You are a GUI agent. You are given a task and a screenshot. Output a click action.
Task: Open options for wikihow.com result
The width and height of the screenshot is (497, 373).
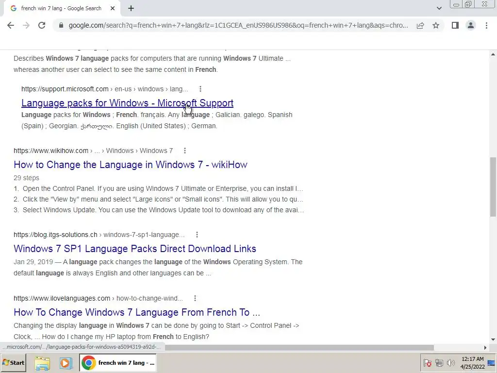coord(185,151)
